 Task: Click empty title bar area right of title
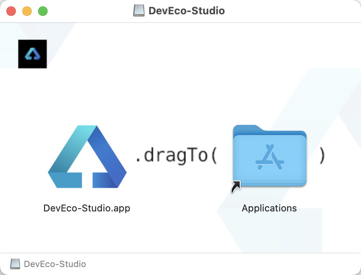(x=294, y=11)
